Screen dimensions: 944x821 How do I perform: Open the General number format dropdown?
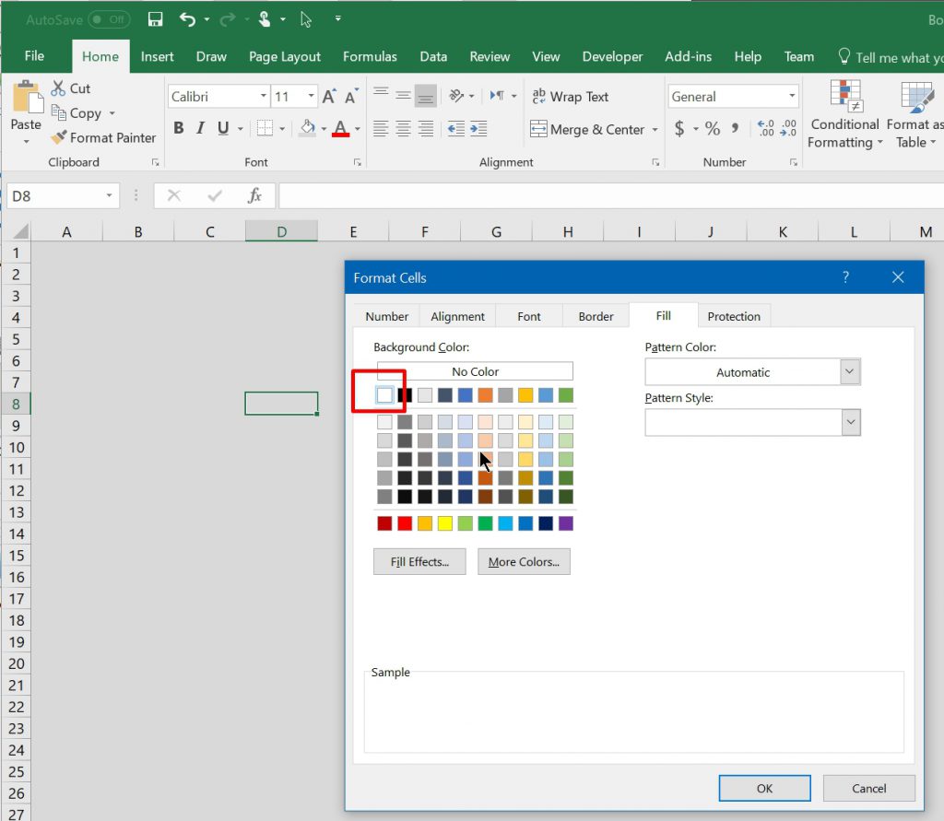(x=792, y=97)
